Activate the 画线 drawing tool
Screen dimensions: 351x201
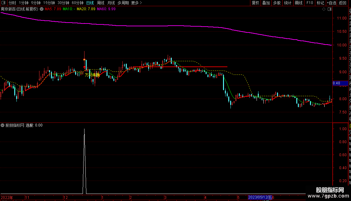coord(299,3)
